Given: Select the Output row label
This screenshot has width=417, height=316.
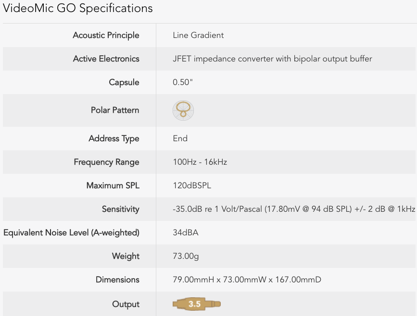Looking at the screenshot, I should 126,304.
